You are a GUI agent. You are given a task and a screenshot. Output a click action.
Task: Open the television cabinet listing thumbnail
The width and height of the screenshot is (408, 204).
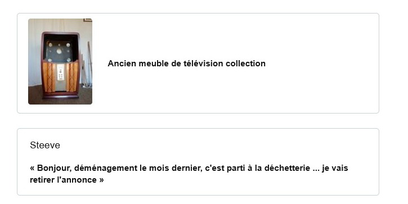[60, 61]
